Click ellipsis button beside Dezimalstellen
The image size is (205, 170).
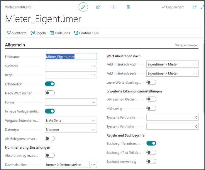point(93,164)
